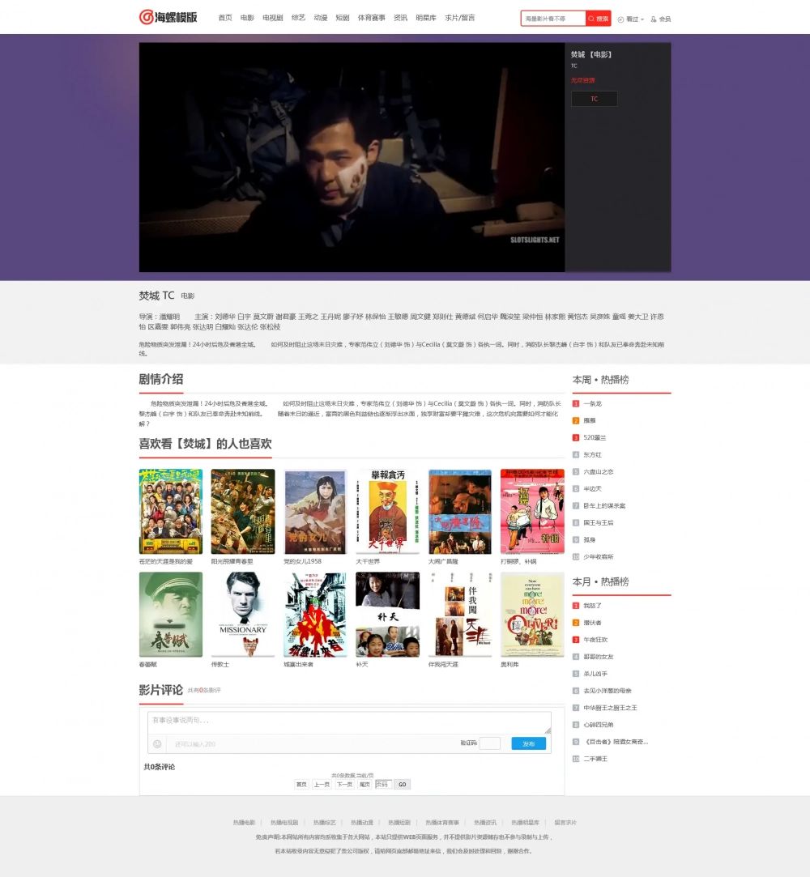Open the 会员 member user icon
The height and width of the screenshot is (877, 810).
[661, 19]
